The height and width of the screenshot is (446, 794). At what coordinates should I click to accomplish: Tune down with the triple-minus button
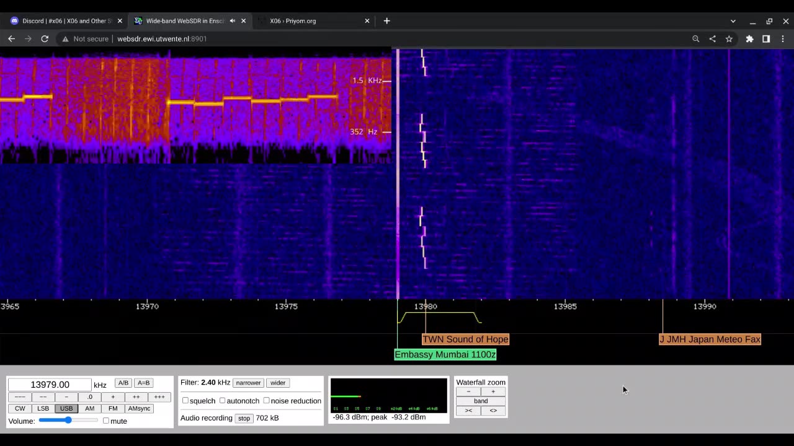tap(20, 397)
